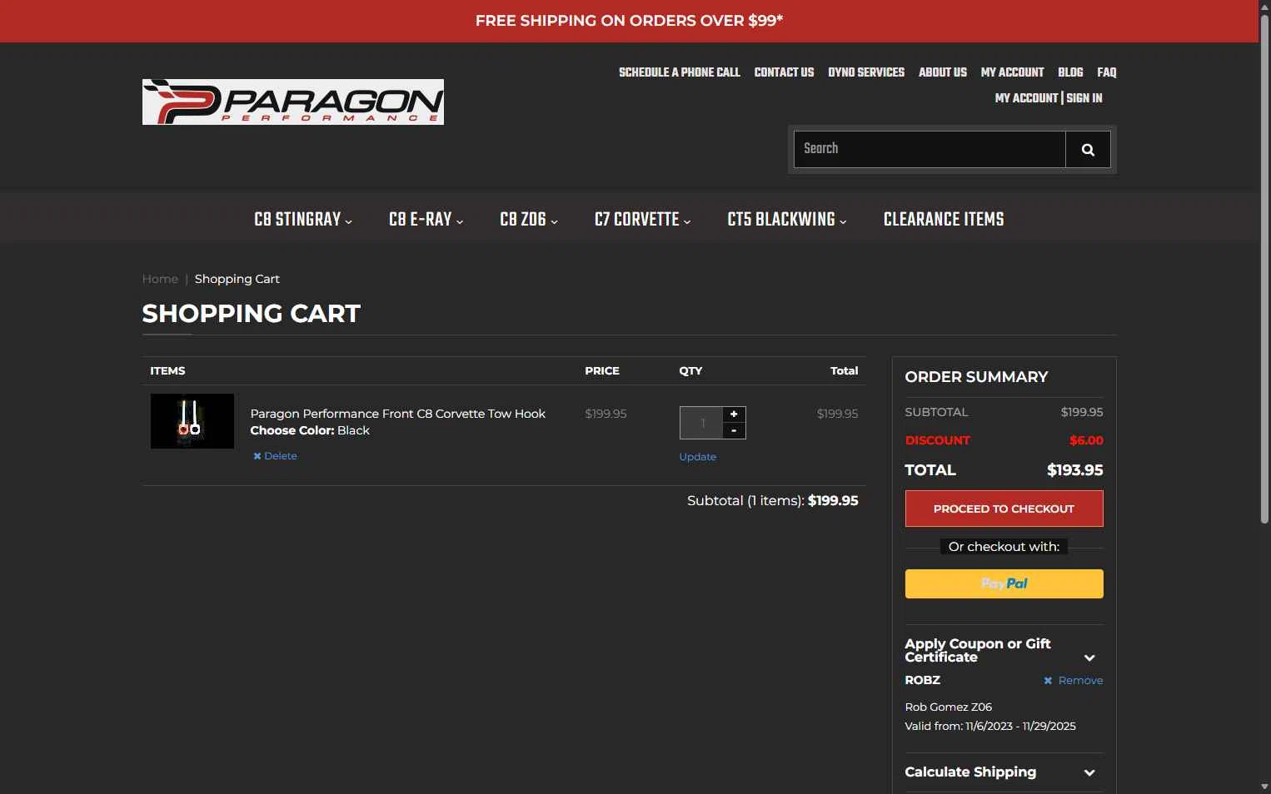The image size is (1271, 794).
Task: Click the Home breadcrumb link
Action: (x=160, y=279)
